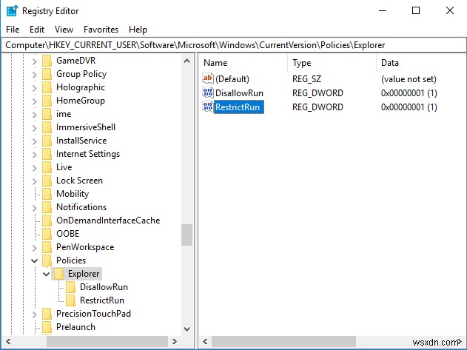Click the GameDVR folder icon

click(47, 61)
